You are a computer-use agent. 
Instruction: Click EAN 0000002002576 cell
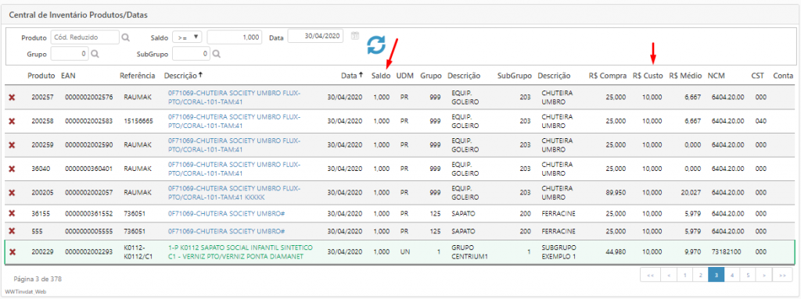(x=89, y=97)
